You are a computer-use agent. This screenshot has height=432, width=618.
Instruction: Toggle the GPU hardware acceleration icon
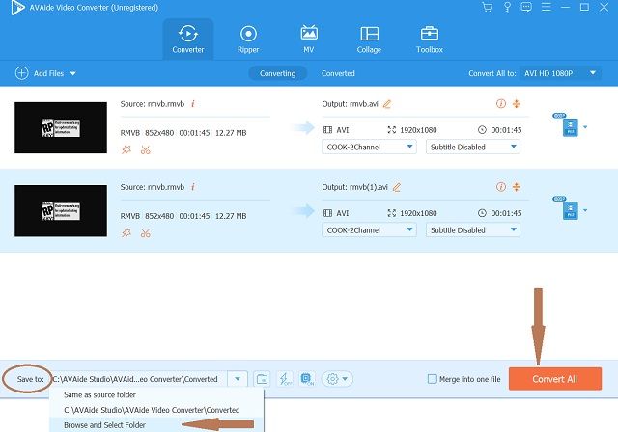(307, 379)
